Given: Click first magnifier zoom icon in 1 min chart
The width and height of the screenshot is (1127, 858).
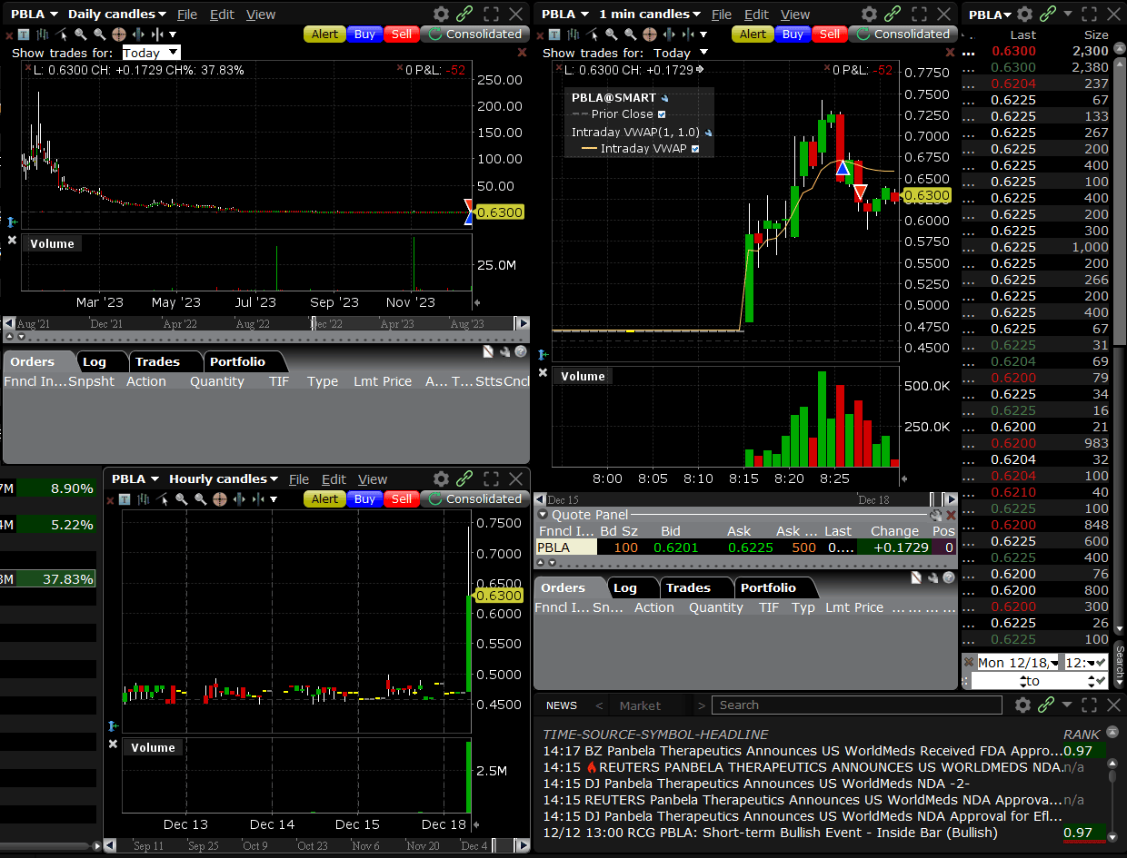Looking at the screenshot, I should [x=612, y=35].
